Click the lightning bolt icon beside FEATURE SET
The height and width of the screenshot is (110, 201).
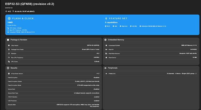point(106,18)
